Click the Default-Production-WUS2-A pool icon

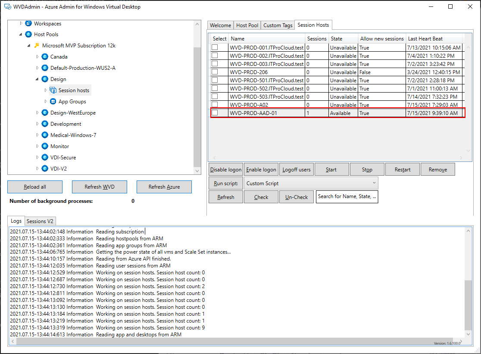(x=45, y=68)
